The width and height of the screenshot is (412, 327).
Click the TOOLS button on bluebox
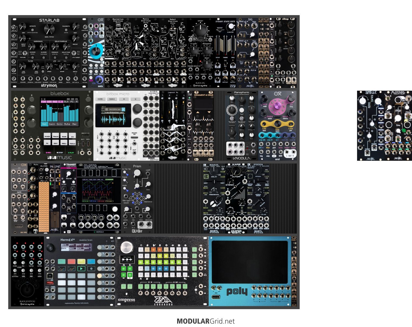(x=72, y=142)
